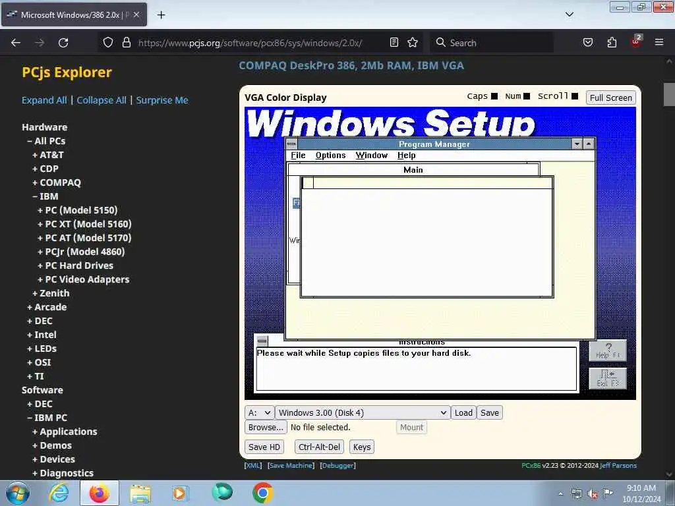Click the Help F1 button in Setup
This screenshot has height=506, width=675.
tap(608, 351)
